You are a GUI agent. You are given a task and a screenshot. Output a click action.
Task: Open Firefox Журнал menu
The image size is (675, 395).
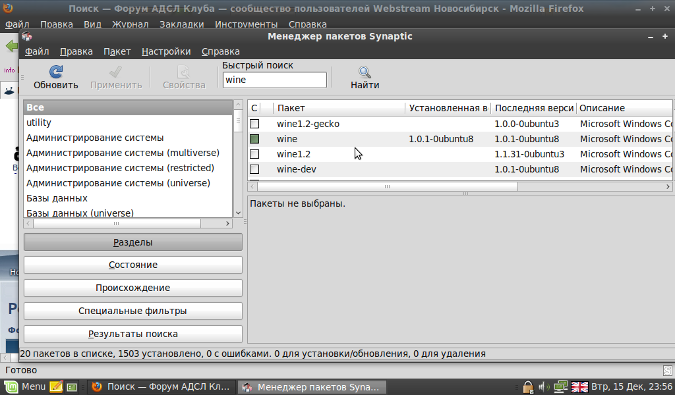(x=131, y=24)
